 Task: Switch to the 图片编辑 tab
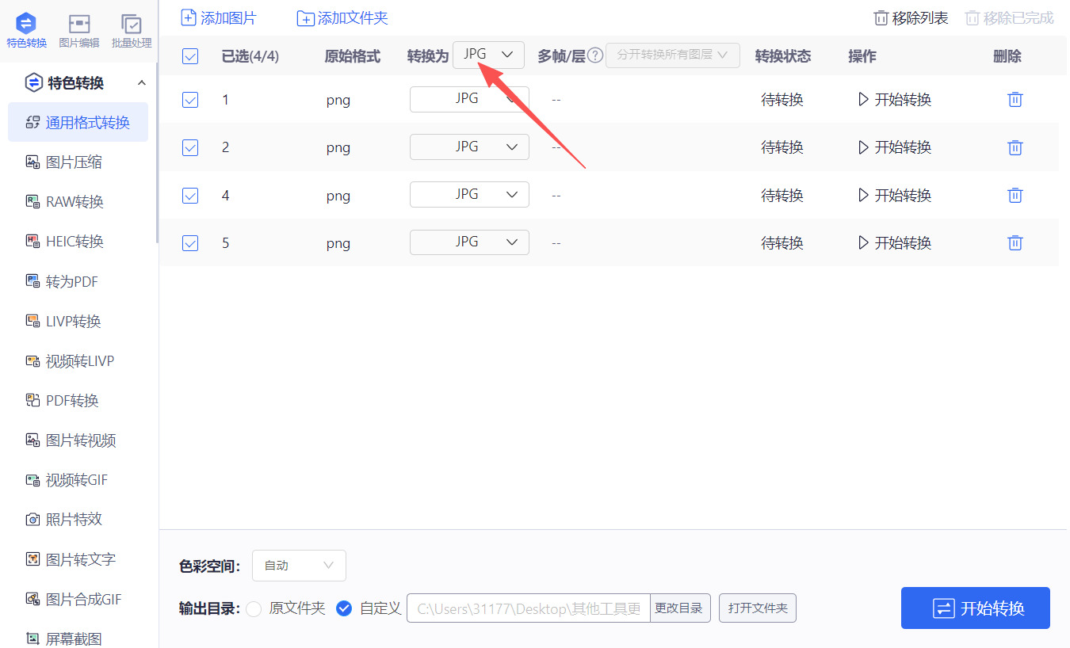[79, 31]
